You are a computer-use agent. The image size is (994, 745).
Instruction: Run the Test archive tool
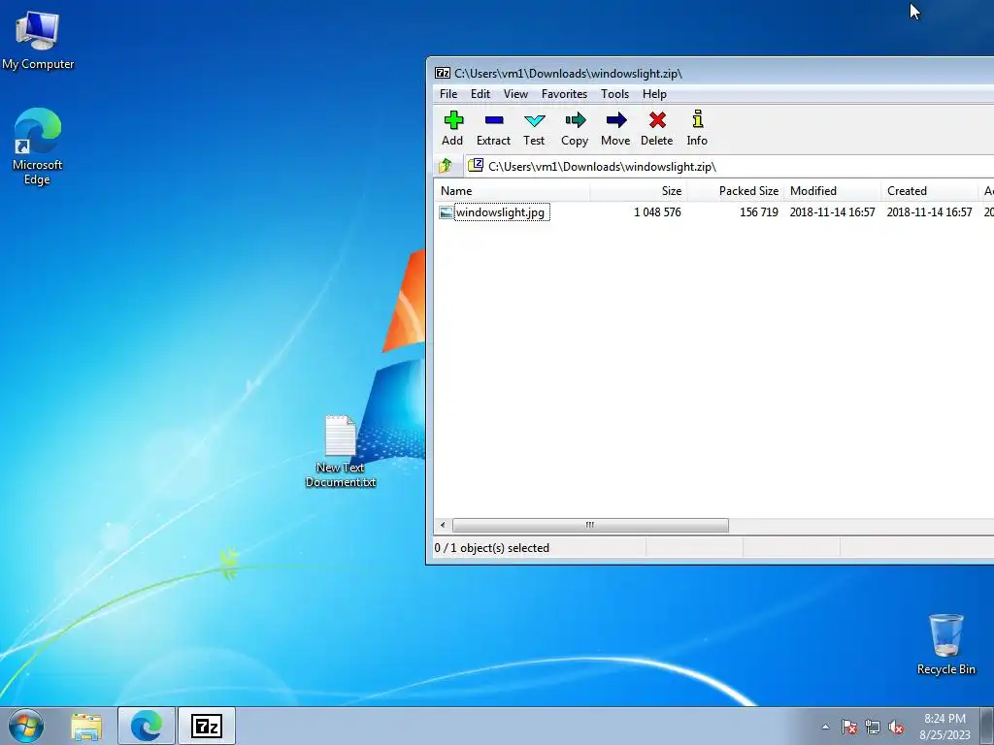(534, 128)
